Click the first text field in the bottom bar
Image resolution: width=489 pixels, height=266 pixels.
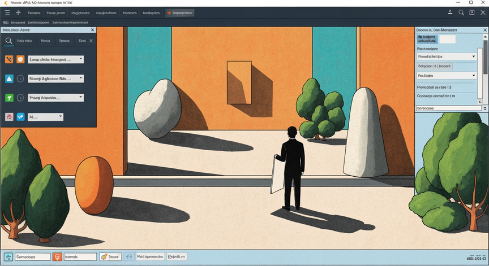point(33,257)
